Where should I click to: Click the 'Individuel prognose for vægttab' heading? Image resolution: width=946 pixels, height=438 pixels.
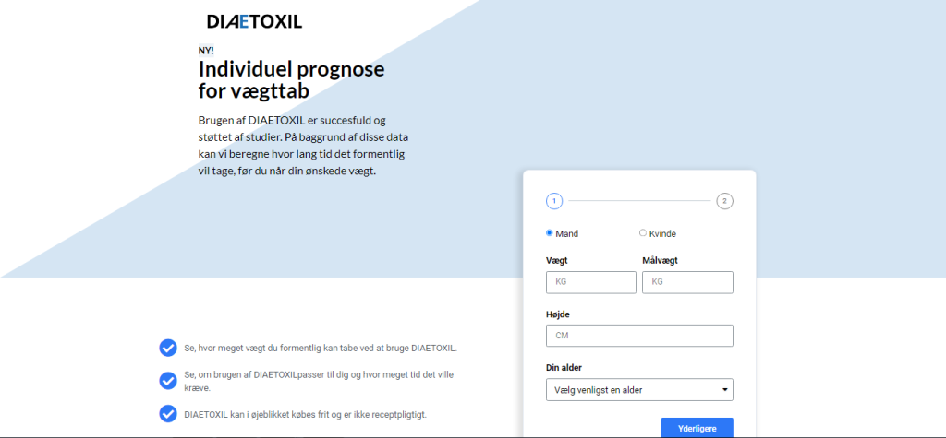(x=291, y=79)
